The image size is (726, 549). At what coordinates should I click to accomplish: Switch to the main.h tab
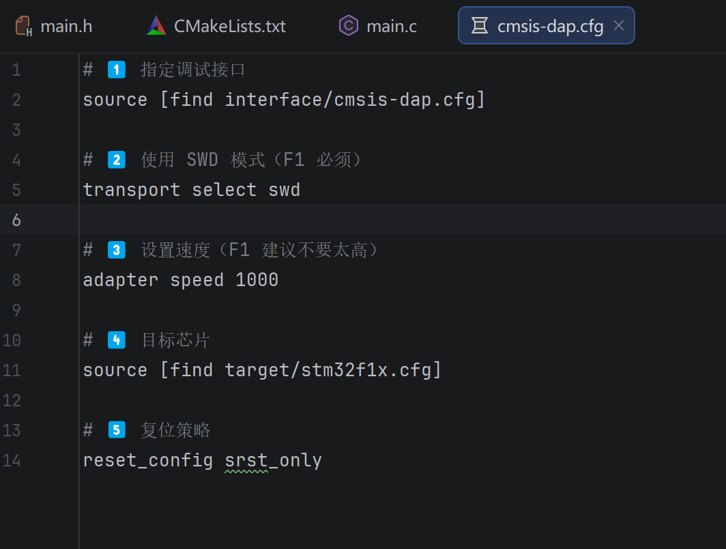(x=54, y=26)
